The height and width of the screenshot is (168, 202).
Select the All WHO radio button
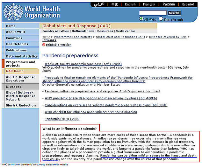coord(141,19)
